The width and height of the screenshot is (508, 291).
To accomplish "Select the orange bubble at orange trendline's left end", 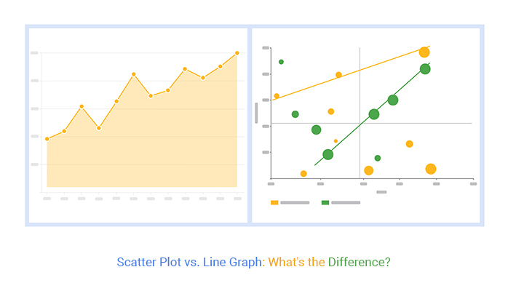I will pos(277,96).
